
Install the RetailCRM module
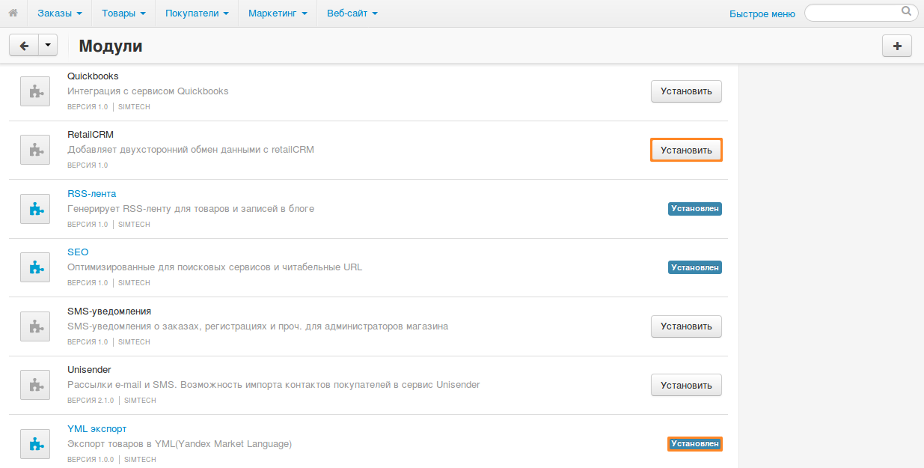pyautogui.click(x=686, y=151)
